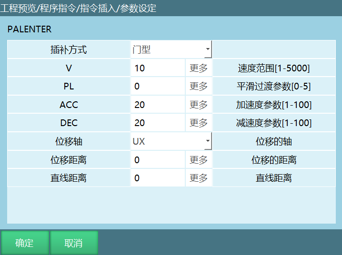Image resolution: width=342 pixels, height=255 pixels.
Task: Open the 插补方式 dropdown showing 门型
Action: pyautogui.click(x=171, y=49)
